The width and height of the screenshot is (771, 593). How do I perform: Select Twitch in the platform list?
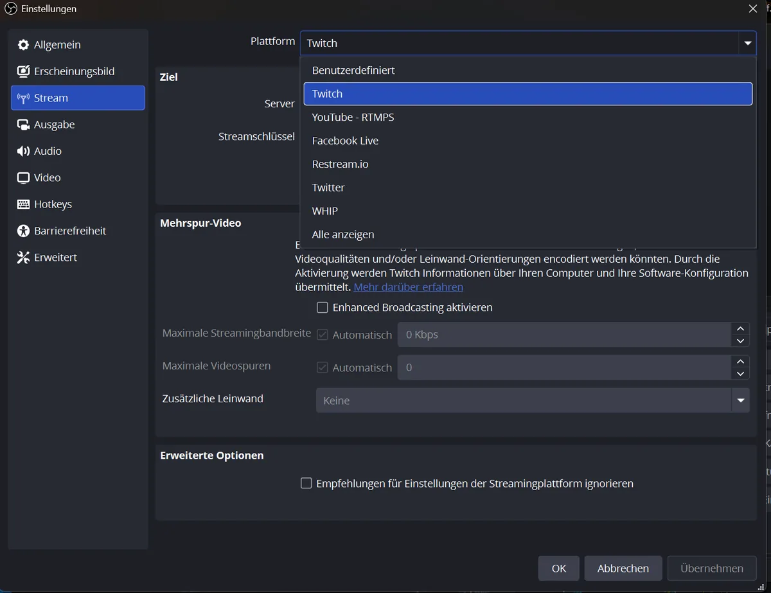tap(527, 94)
